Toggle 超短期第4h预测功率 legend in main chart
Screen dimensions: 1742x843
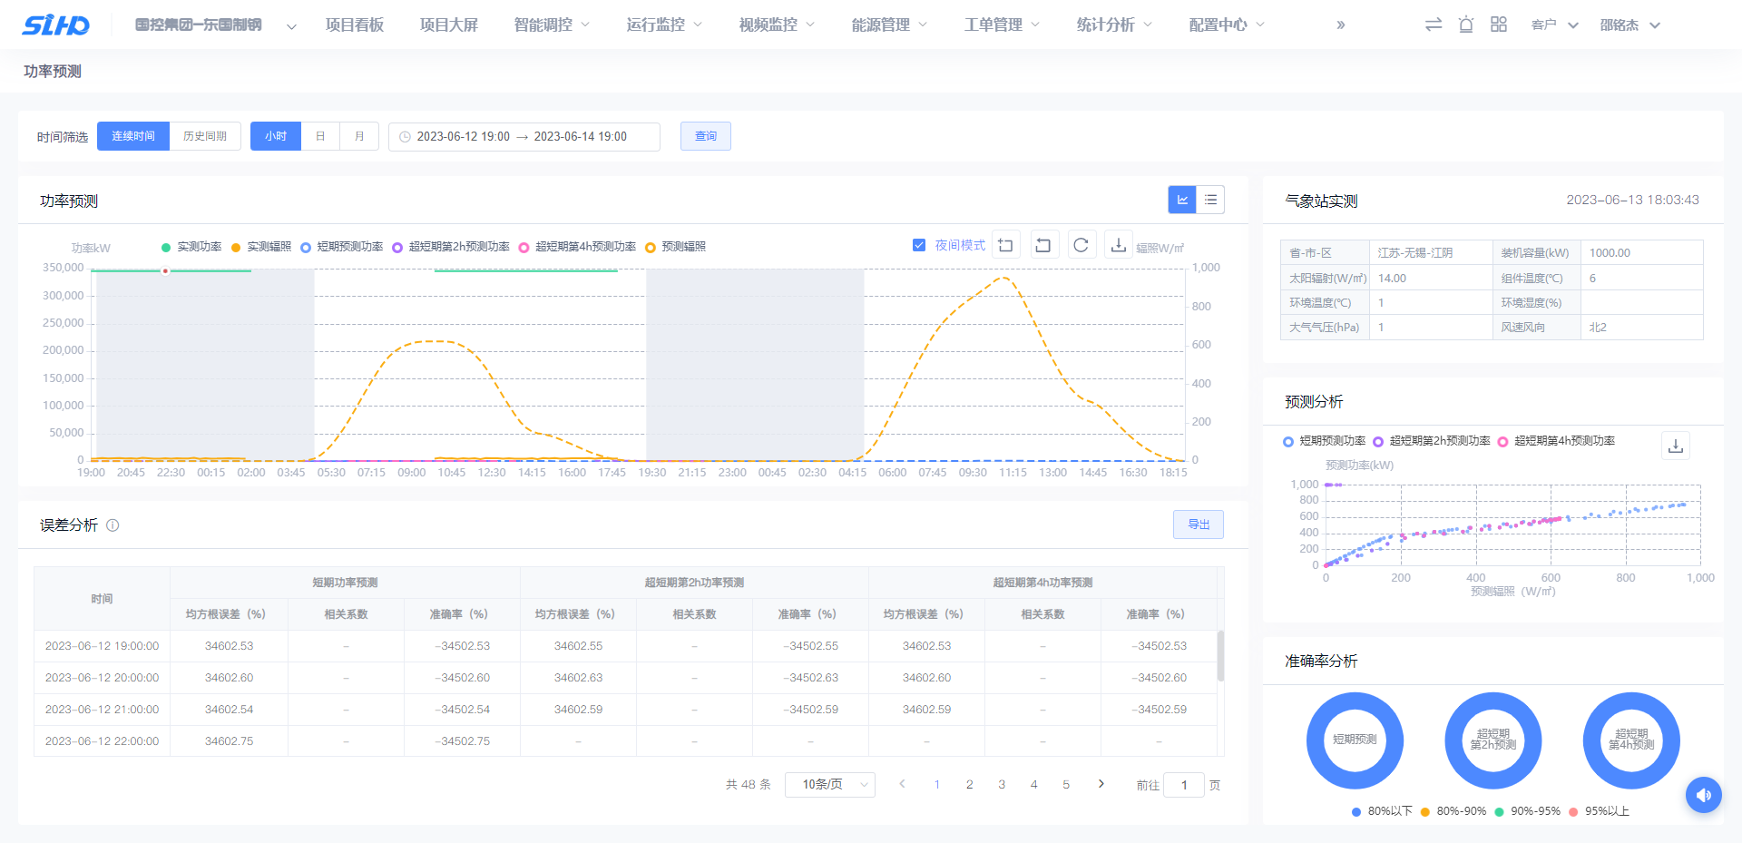pos(577,247)
